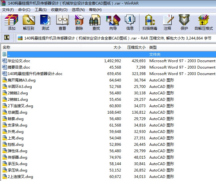Select file 弹性体.dwg
This screenshot has width=216, height=181.
tap(18, 151)
